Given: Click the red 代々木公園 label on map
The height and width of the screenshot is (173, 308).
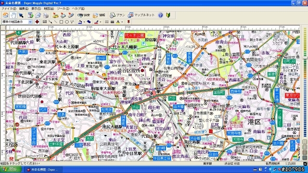Looking at the screenshot, I should coord(135,36).
